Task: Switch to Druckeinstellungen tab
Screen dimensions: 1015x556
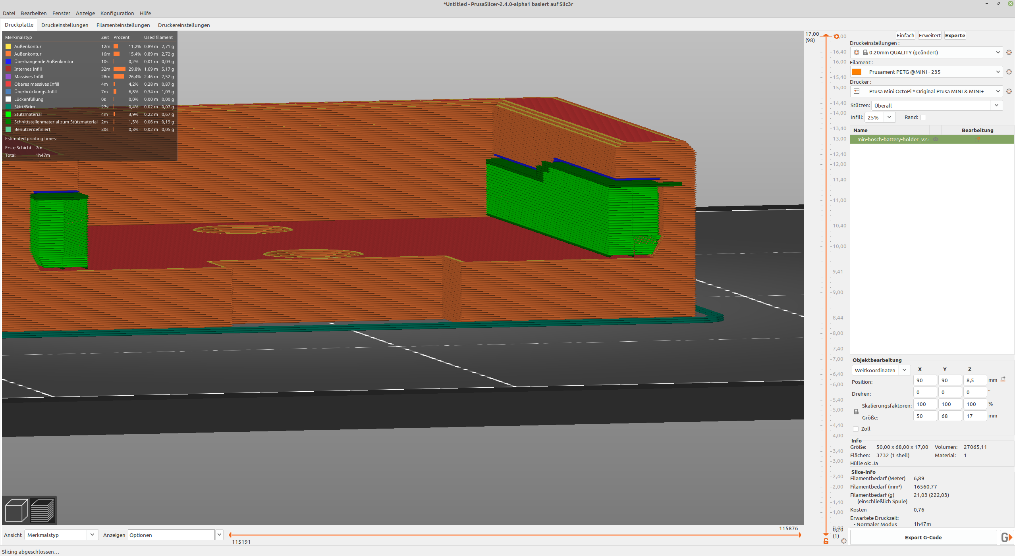Action: pos(65,25)
